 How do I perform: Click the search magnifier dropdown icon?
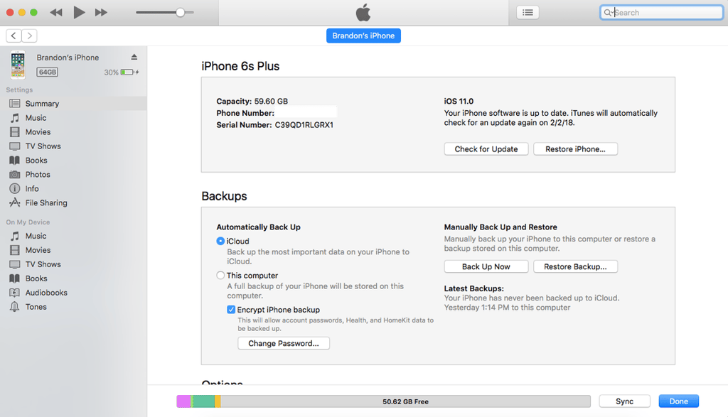pos(609,13)
